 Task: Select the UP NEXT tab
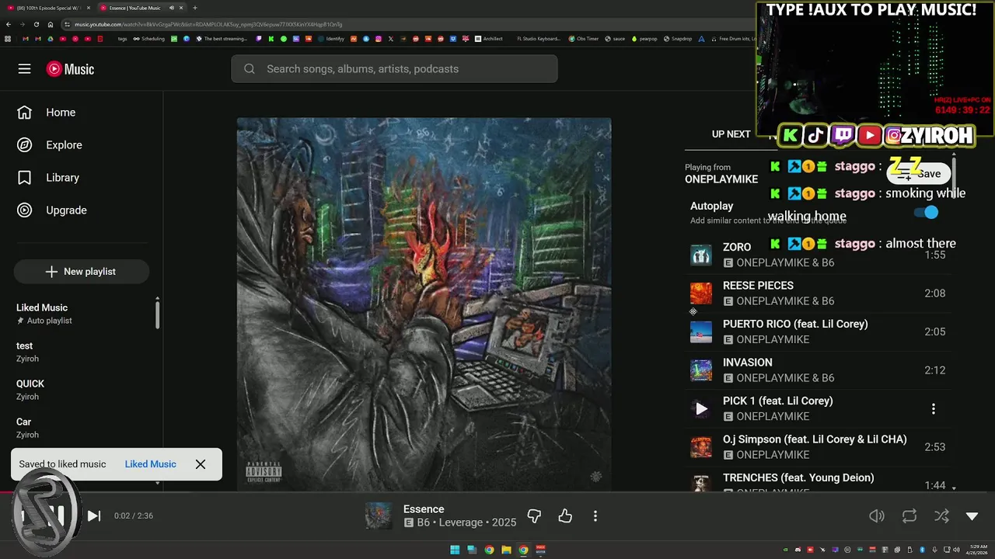click(x=731, y=134)
